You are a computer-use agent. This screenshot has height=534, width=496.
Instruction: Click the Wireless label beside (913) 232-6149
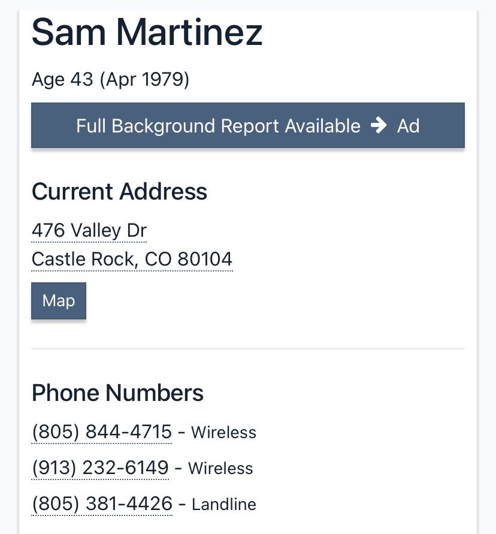[x=220, y=468]
